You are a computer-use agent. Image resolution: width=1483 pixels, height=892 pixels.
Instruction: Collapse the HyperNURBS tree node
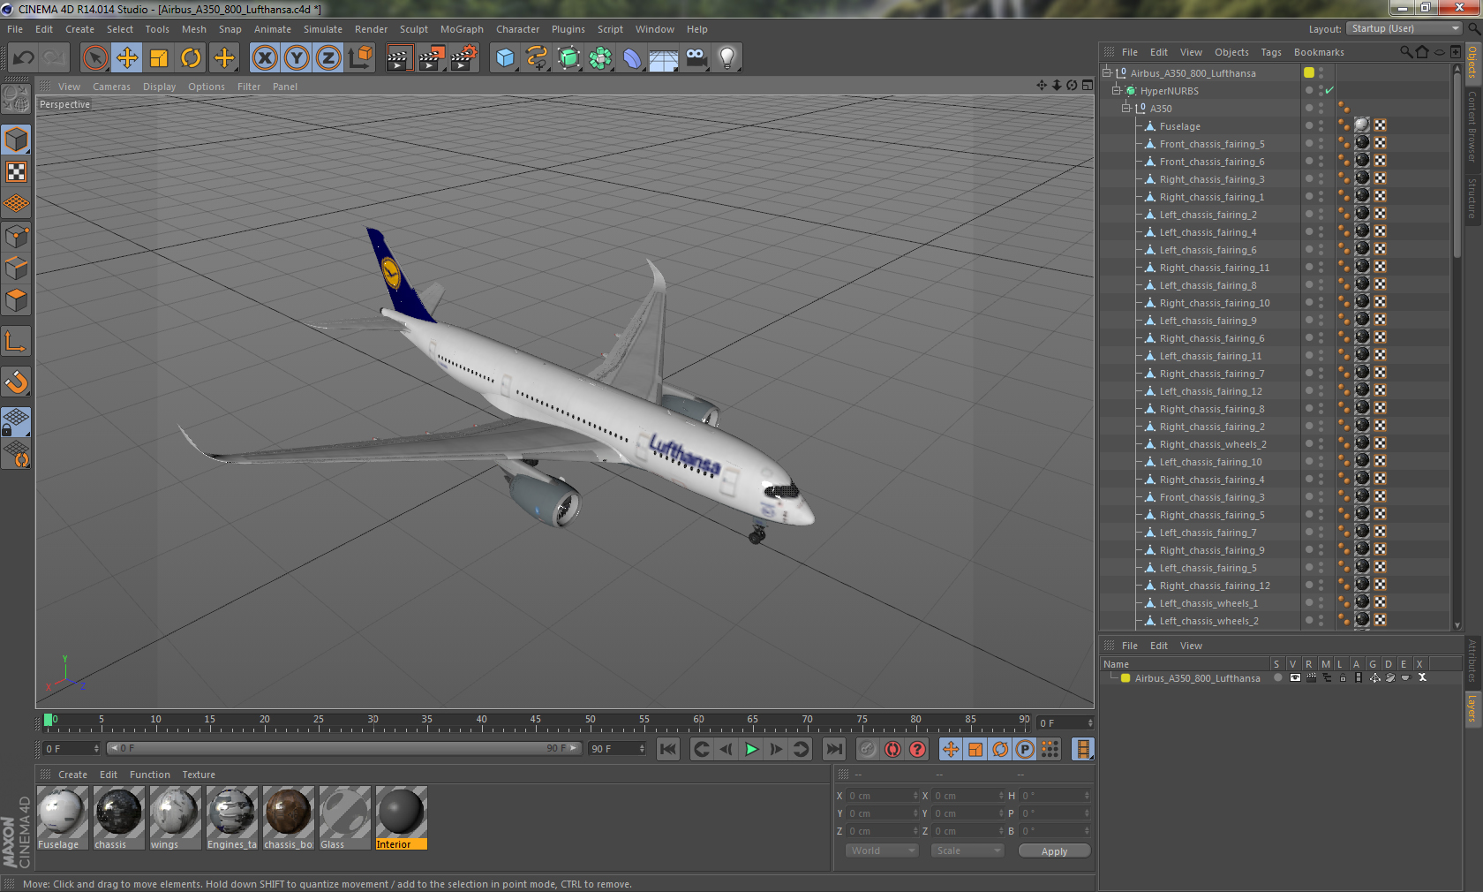coord(1117,90)
